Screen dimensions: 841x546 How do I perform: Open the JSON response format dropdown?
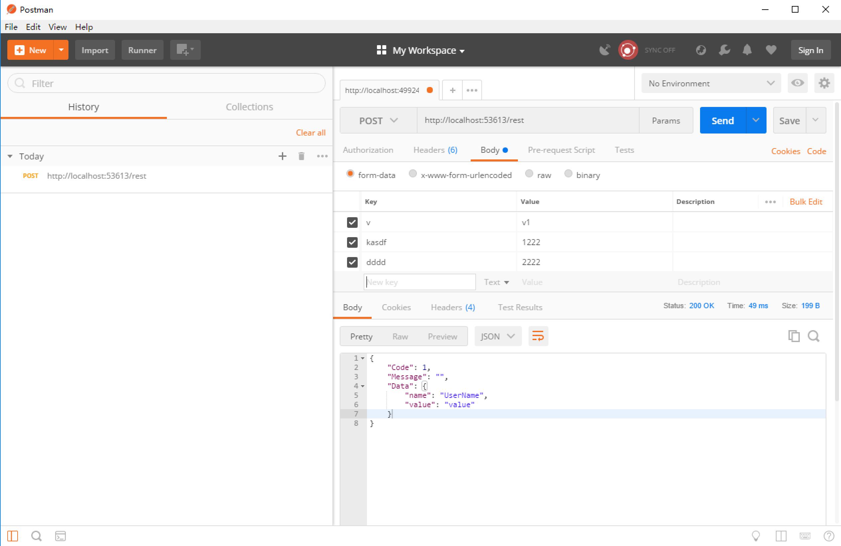tap(497, 336)
